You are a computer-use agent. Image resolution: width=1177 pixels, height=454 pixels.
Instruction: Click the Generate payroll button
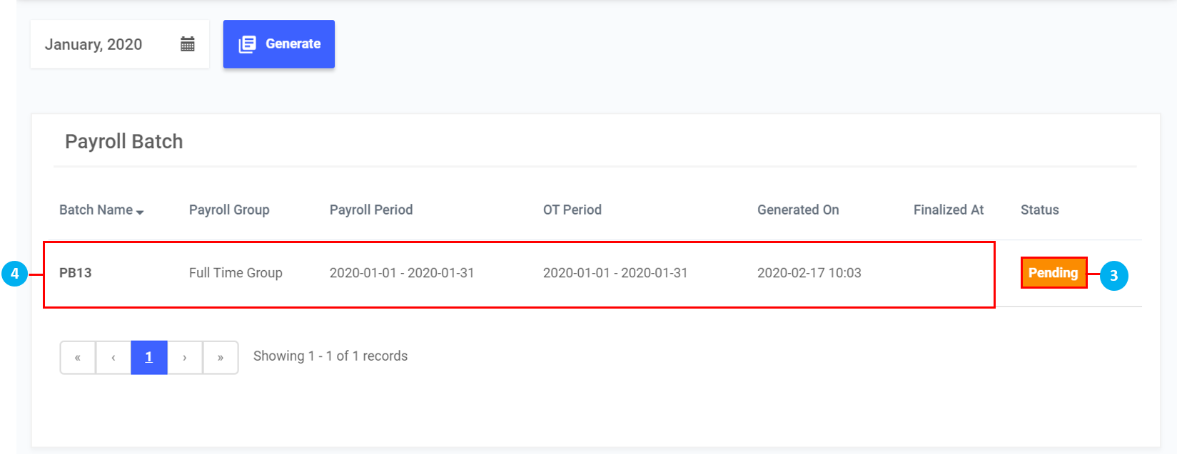pyautogui.click(x=279, y=44)
